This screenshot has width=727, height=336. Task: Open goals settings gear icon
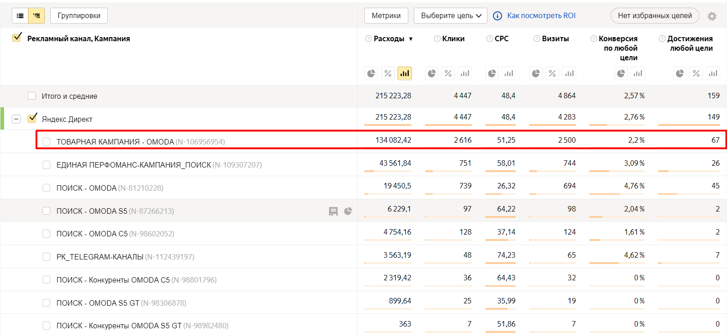pos(712,16)
